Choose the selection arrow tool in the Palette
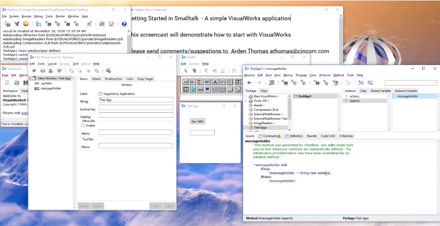 click(x=186, y=71)
